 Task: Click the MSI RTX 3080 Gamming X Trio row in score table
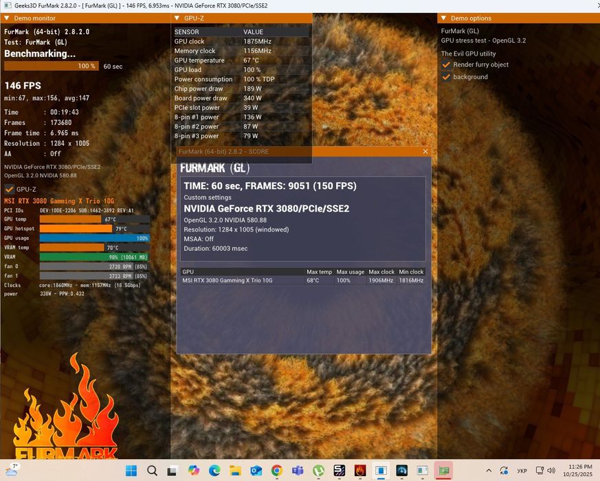pyautogui.click(x=303, y=280)
